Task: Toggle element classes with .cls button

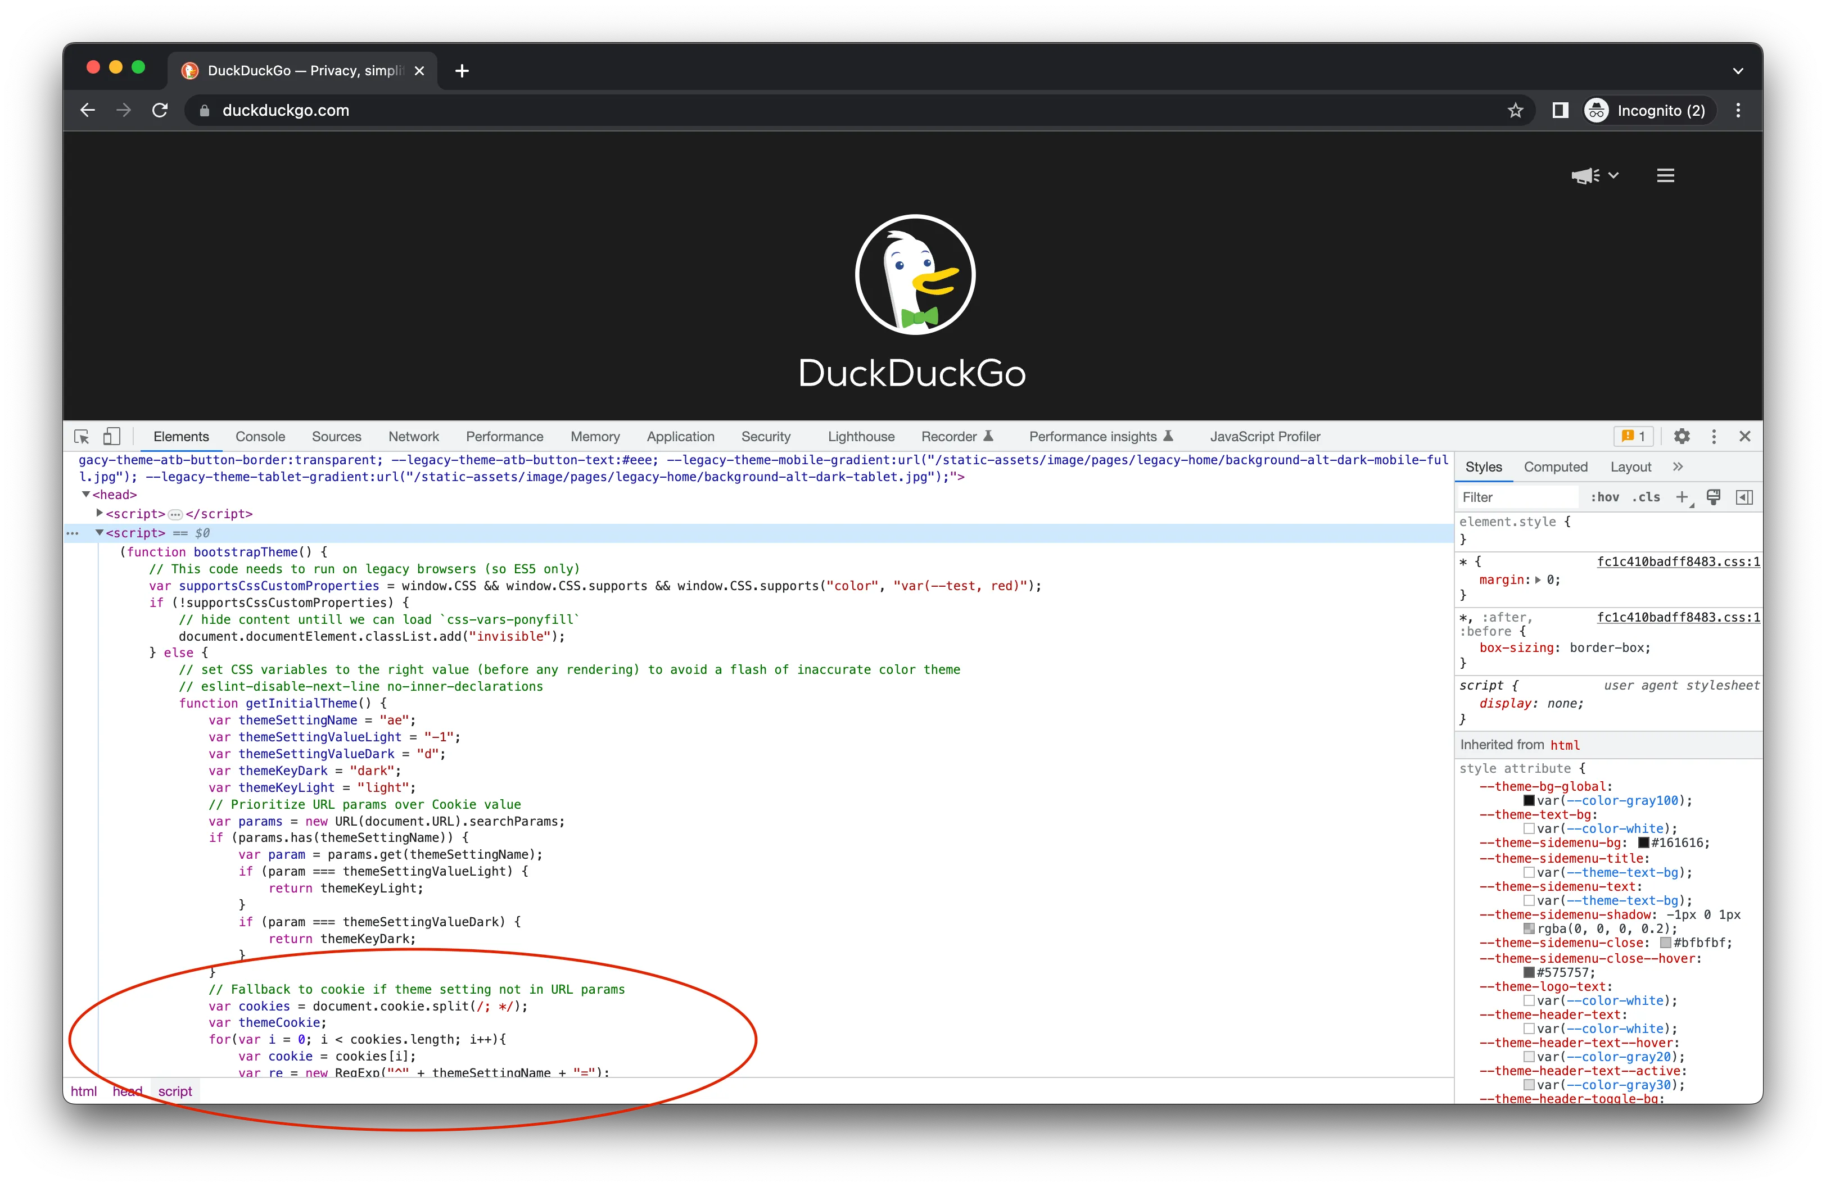Action: click(x=1647, y=497)
